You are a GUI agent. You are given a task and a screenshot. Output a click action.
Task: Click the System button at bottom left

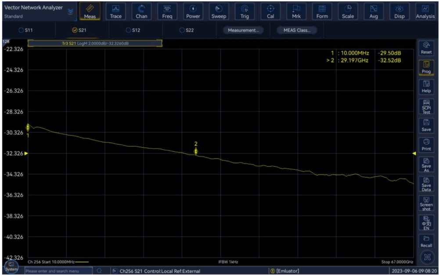pyautogui.click(x=11, y=267)
